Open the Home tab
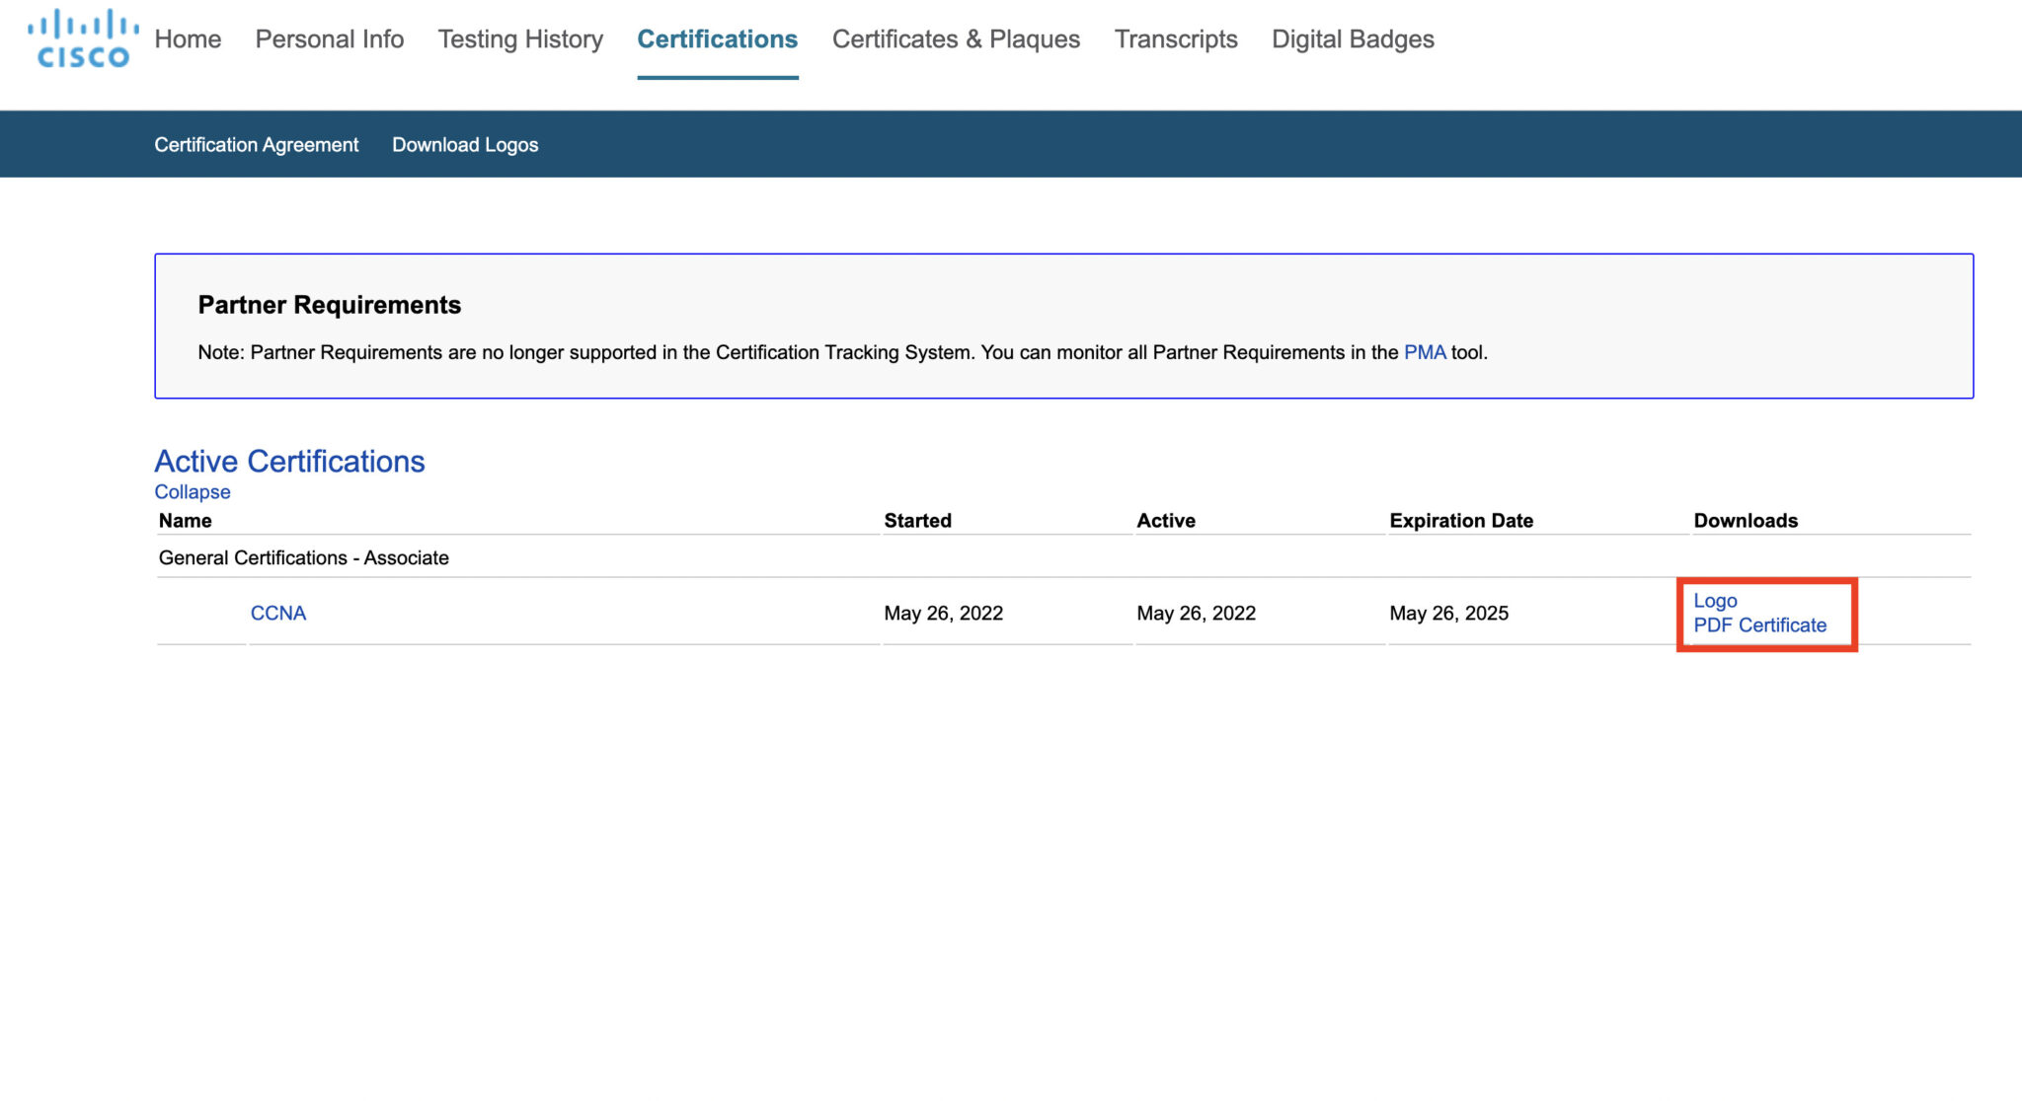The image size is (2022, 1101). pyautogui.click(x=188, y=39)
